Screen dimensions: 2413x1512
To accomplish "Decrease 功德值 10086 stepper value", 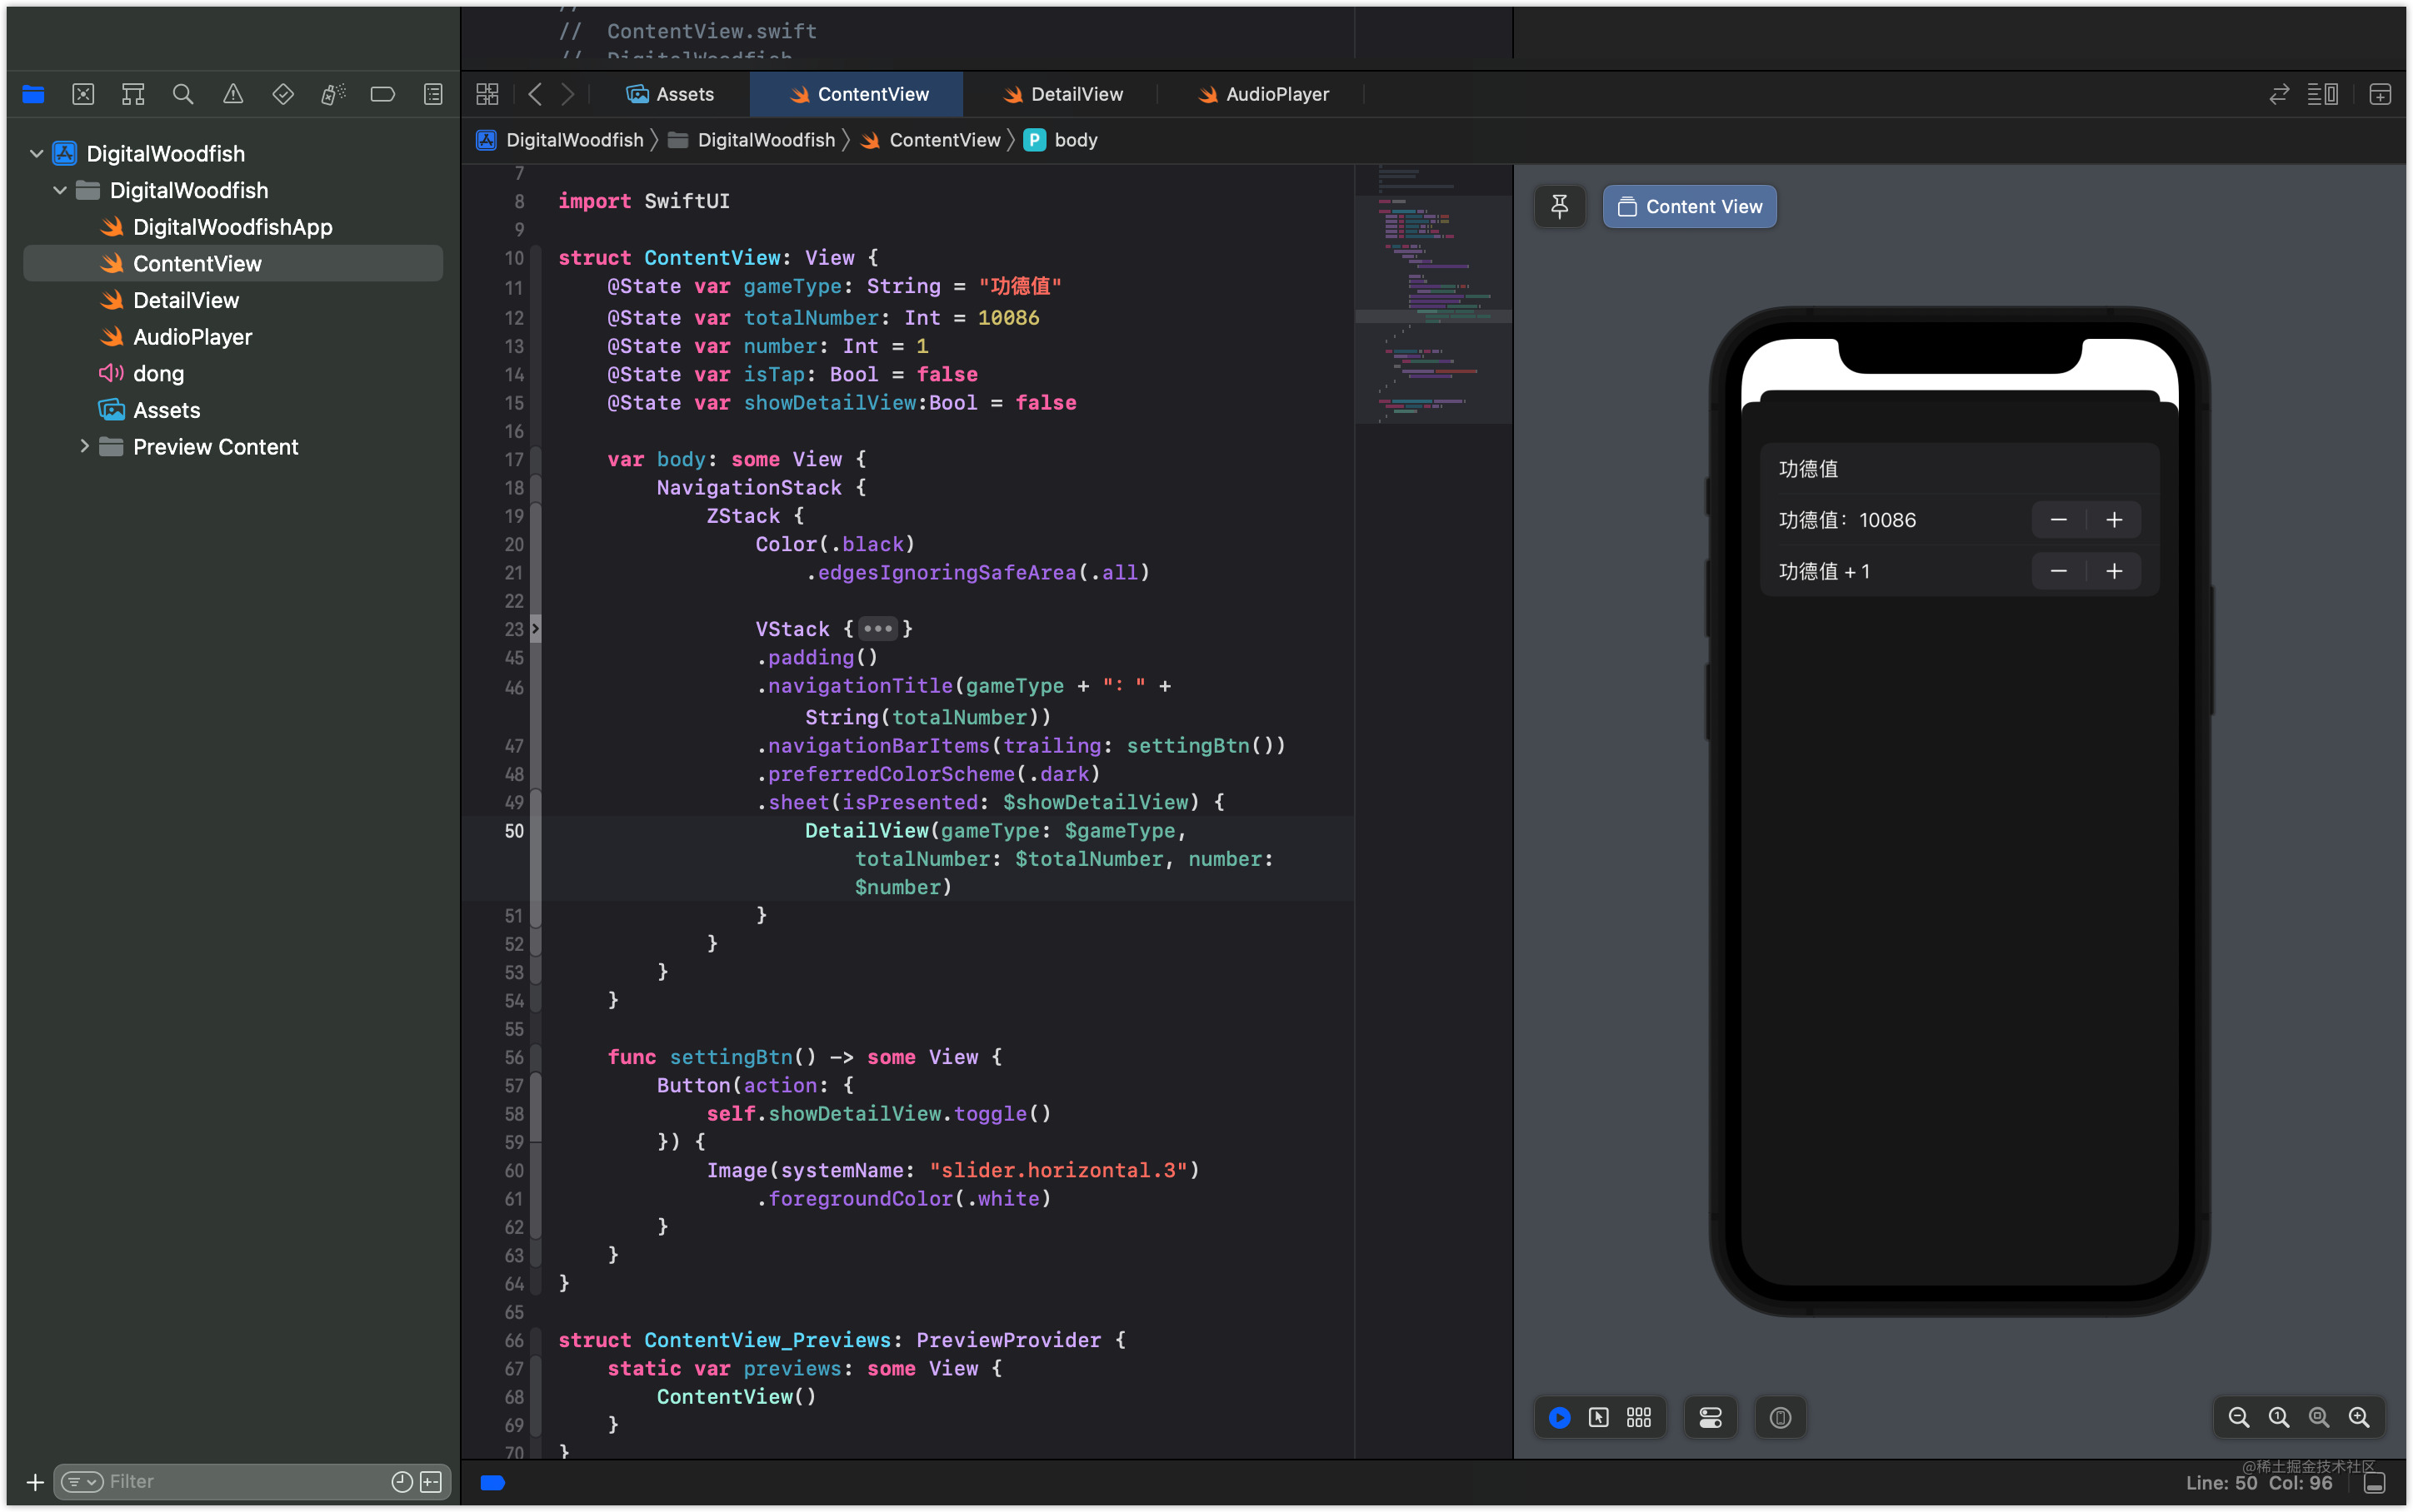I will click(2059, 520).
